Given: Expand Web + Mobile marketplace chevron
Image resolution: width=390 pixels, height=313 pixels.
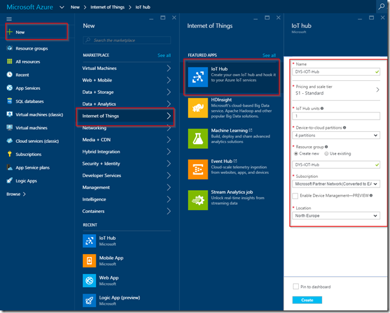Looking at the screenshot, I should (x=169, y=80).
